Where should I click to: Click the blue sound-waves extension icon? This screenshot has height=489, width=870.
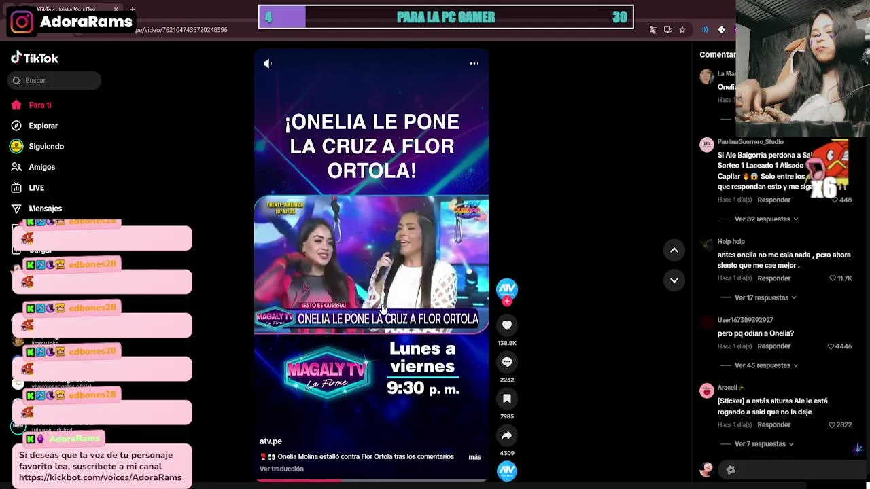pyautogui.click(x=705, y=30)
